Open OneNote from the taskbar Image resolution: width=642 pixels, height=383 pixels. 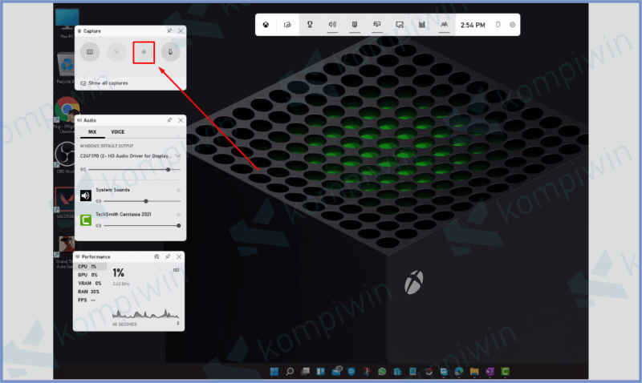pyautogui.click(x=490, y=372)
